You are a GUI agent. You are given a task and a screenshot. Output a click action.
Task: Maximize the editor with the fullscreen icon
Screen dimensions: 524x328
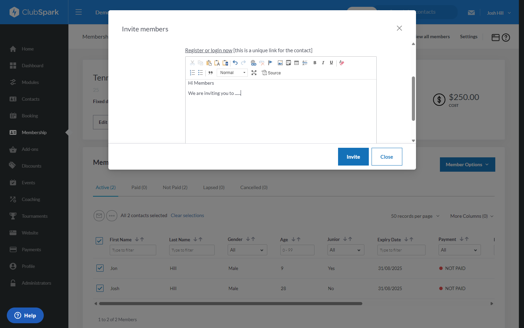point(254,73)
